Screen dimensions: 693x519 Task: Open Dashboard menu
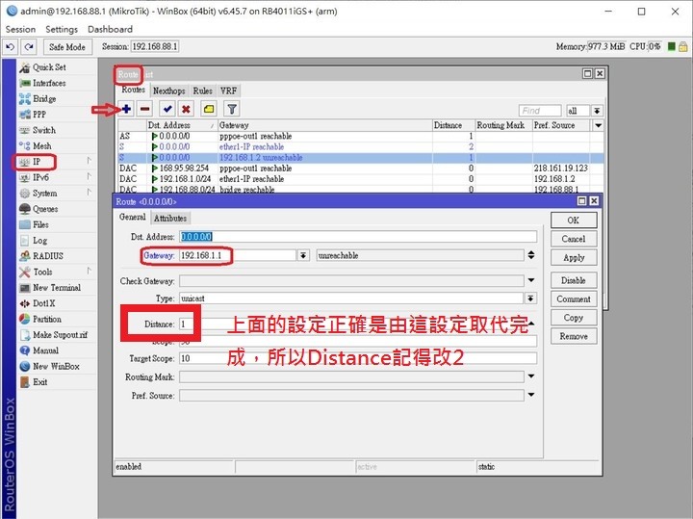coord(110,29)
